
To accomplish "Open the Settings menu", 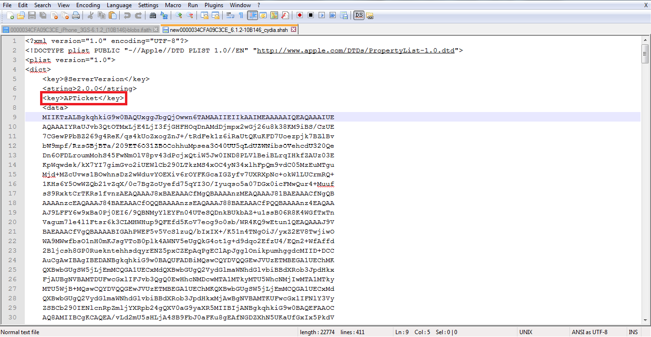I will 148,5.
